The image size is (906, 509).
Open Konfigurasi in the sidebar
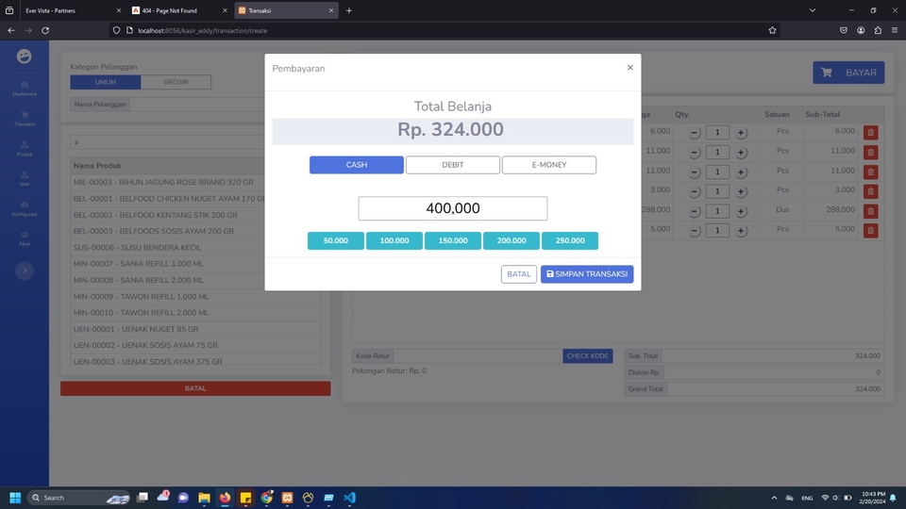tap(25, 208)
